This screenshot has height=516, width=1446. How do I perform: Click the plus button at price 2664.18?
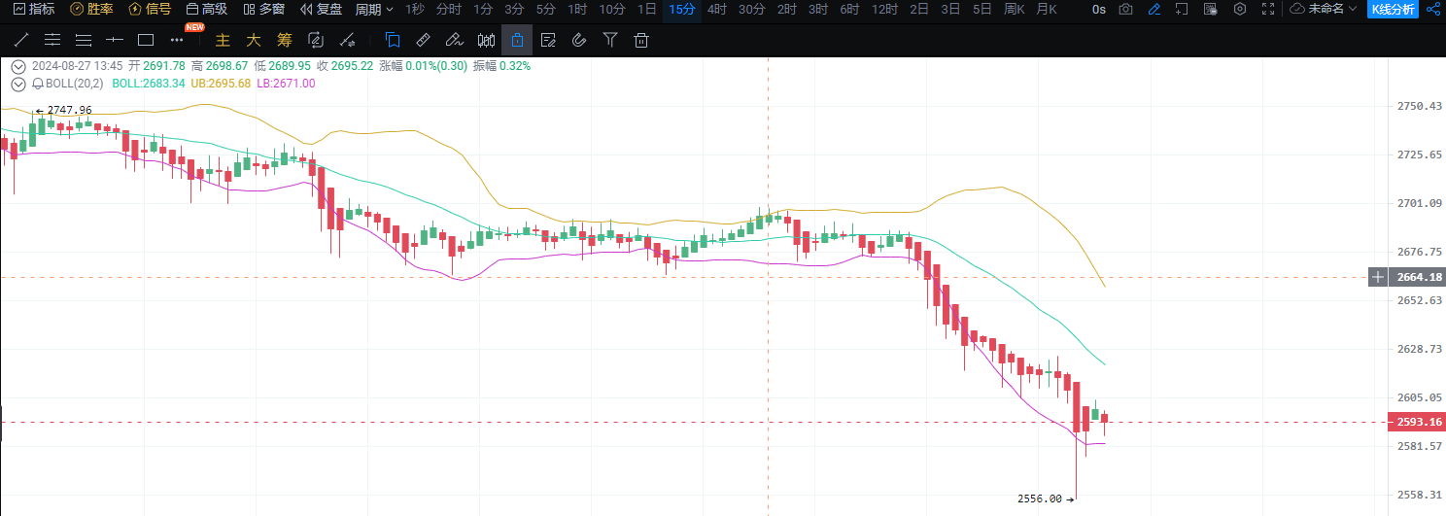point(1377,278)
